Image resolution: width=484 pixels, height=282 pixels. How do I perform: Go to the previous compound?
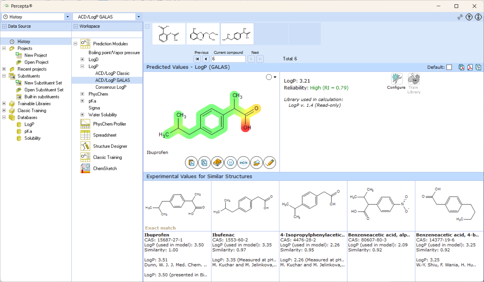coord(206,59)
